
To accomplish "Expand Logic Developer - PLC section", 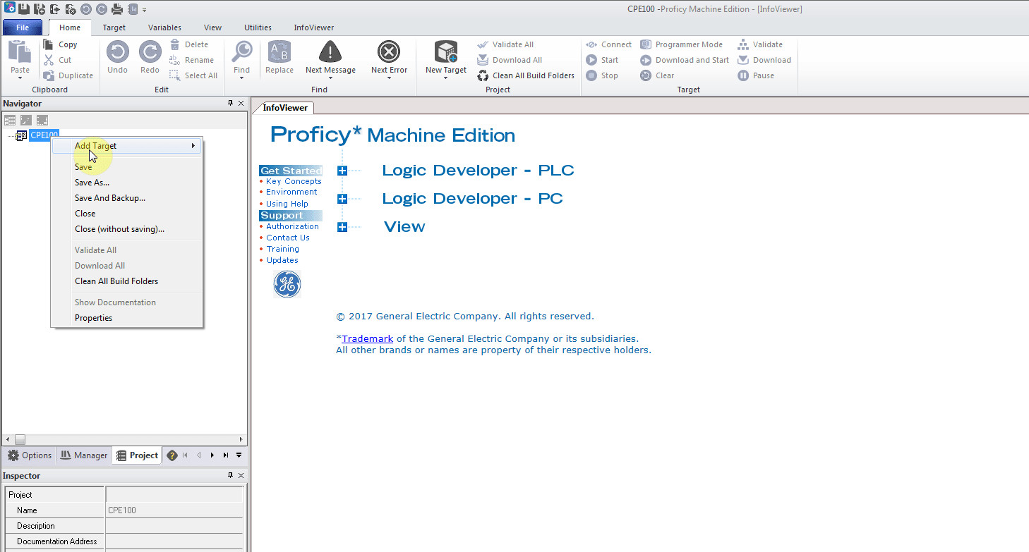I will point(342,171).
